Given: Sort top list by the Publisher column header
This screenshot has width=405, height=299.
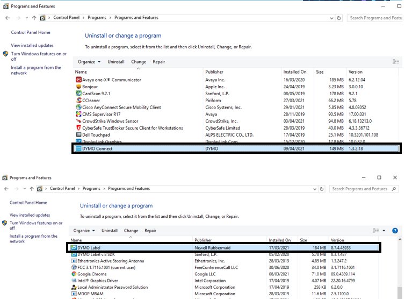Looking at the screenshot, I should coord(213,72).
